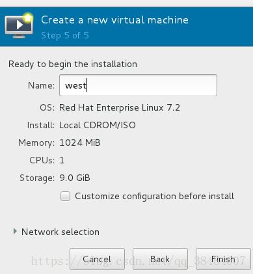253x274 pixels.
Task: Click the CPUs value 1
Action: (62, 160)
